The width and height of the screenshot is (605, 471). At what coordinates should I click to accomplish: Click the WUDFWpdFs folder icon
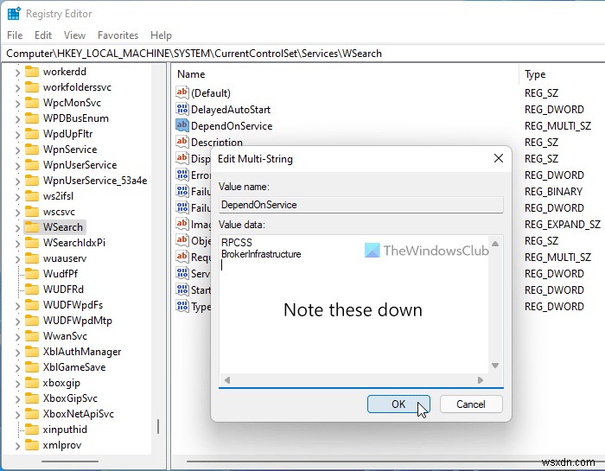pyautogui.click(x=32, y=305)
